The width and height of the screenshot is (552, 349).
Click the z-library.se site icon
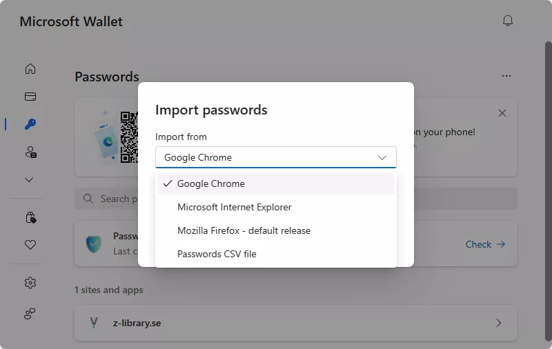click(94, 323)
